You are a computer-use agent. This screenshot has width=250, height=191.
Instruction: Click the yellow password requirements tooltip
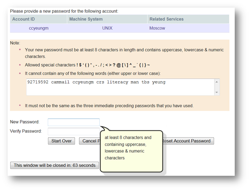(x=131, y=150)
